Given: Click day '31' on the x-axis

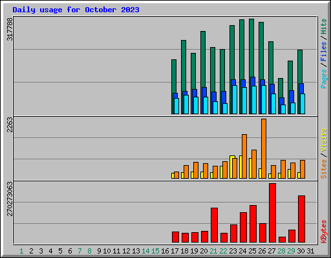Looking at the screenshot, I should tap(310, 251).
